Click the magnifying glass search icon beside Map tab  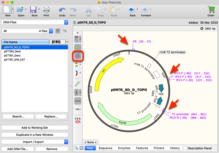coord(76,148)
